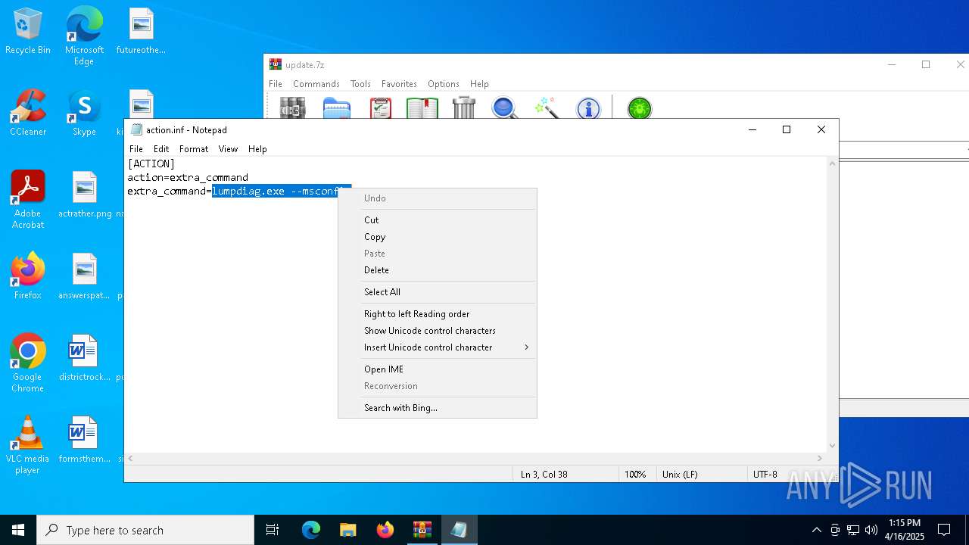Click the WinRAR Info icon
The image size is (969, 545).
pos(588,108)
